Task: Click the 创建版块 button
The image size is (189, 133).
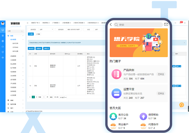Action: (x=39, y=48)
